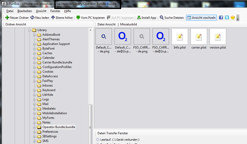Screen dimensions: 247x144
Task: Expand the Caches folder
Action: pos(34,53)
